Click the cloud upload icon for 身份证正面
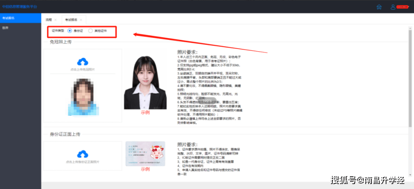 [83, 154]
